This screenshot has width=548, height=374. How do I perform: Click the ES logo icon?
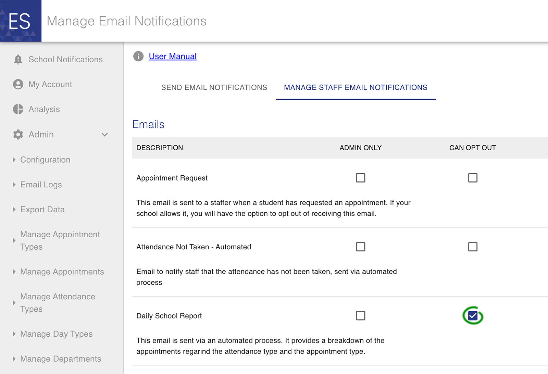click(x=21, y=21)
